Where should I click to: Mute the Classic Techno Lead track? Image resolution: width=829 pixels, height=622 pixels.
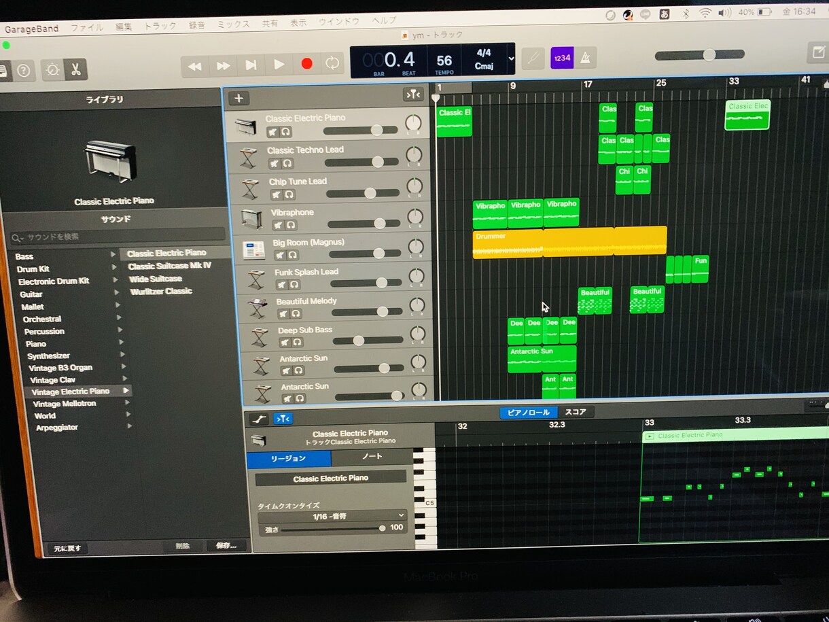click(274, 164)
